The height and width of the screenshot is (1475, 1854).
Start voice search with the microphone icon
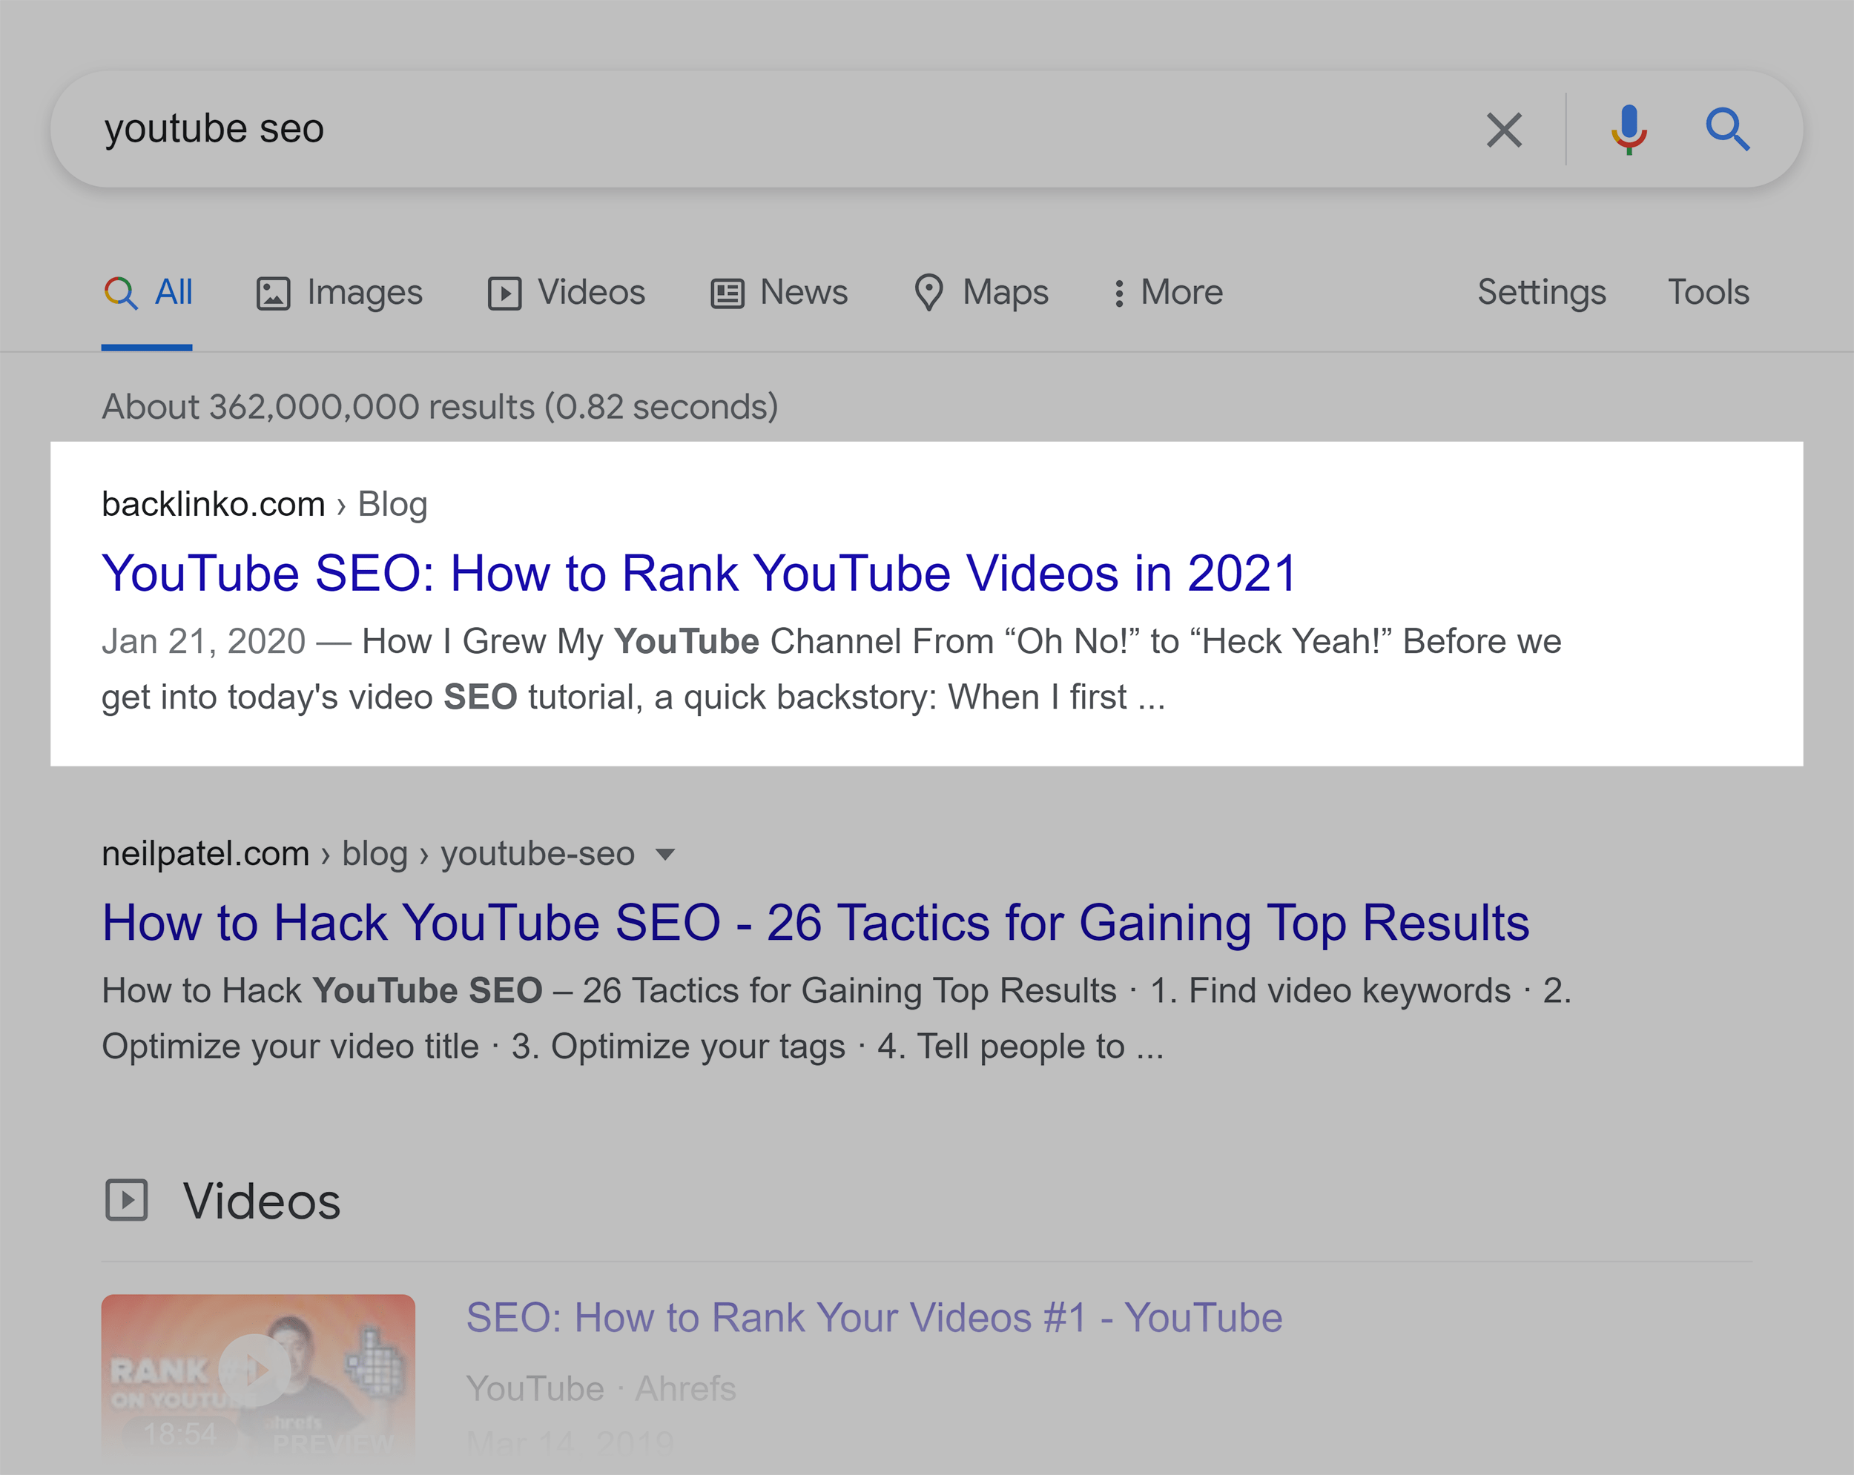point(1629,130)
